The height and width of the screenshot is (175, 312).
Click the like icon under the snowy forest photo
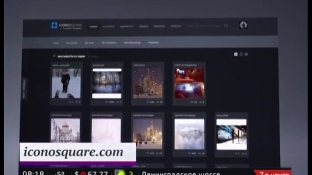pyautogui.click(x=107, y=102)
